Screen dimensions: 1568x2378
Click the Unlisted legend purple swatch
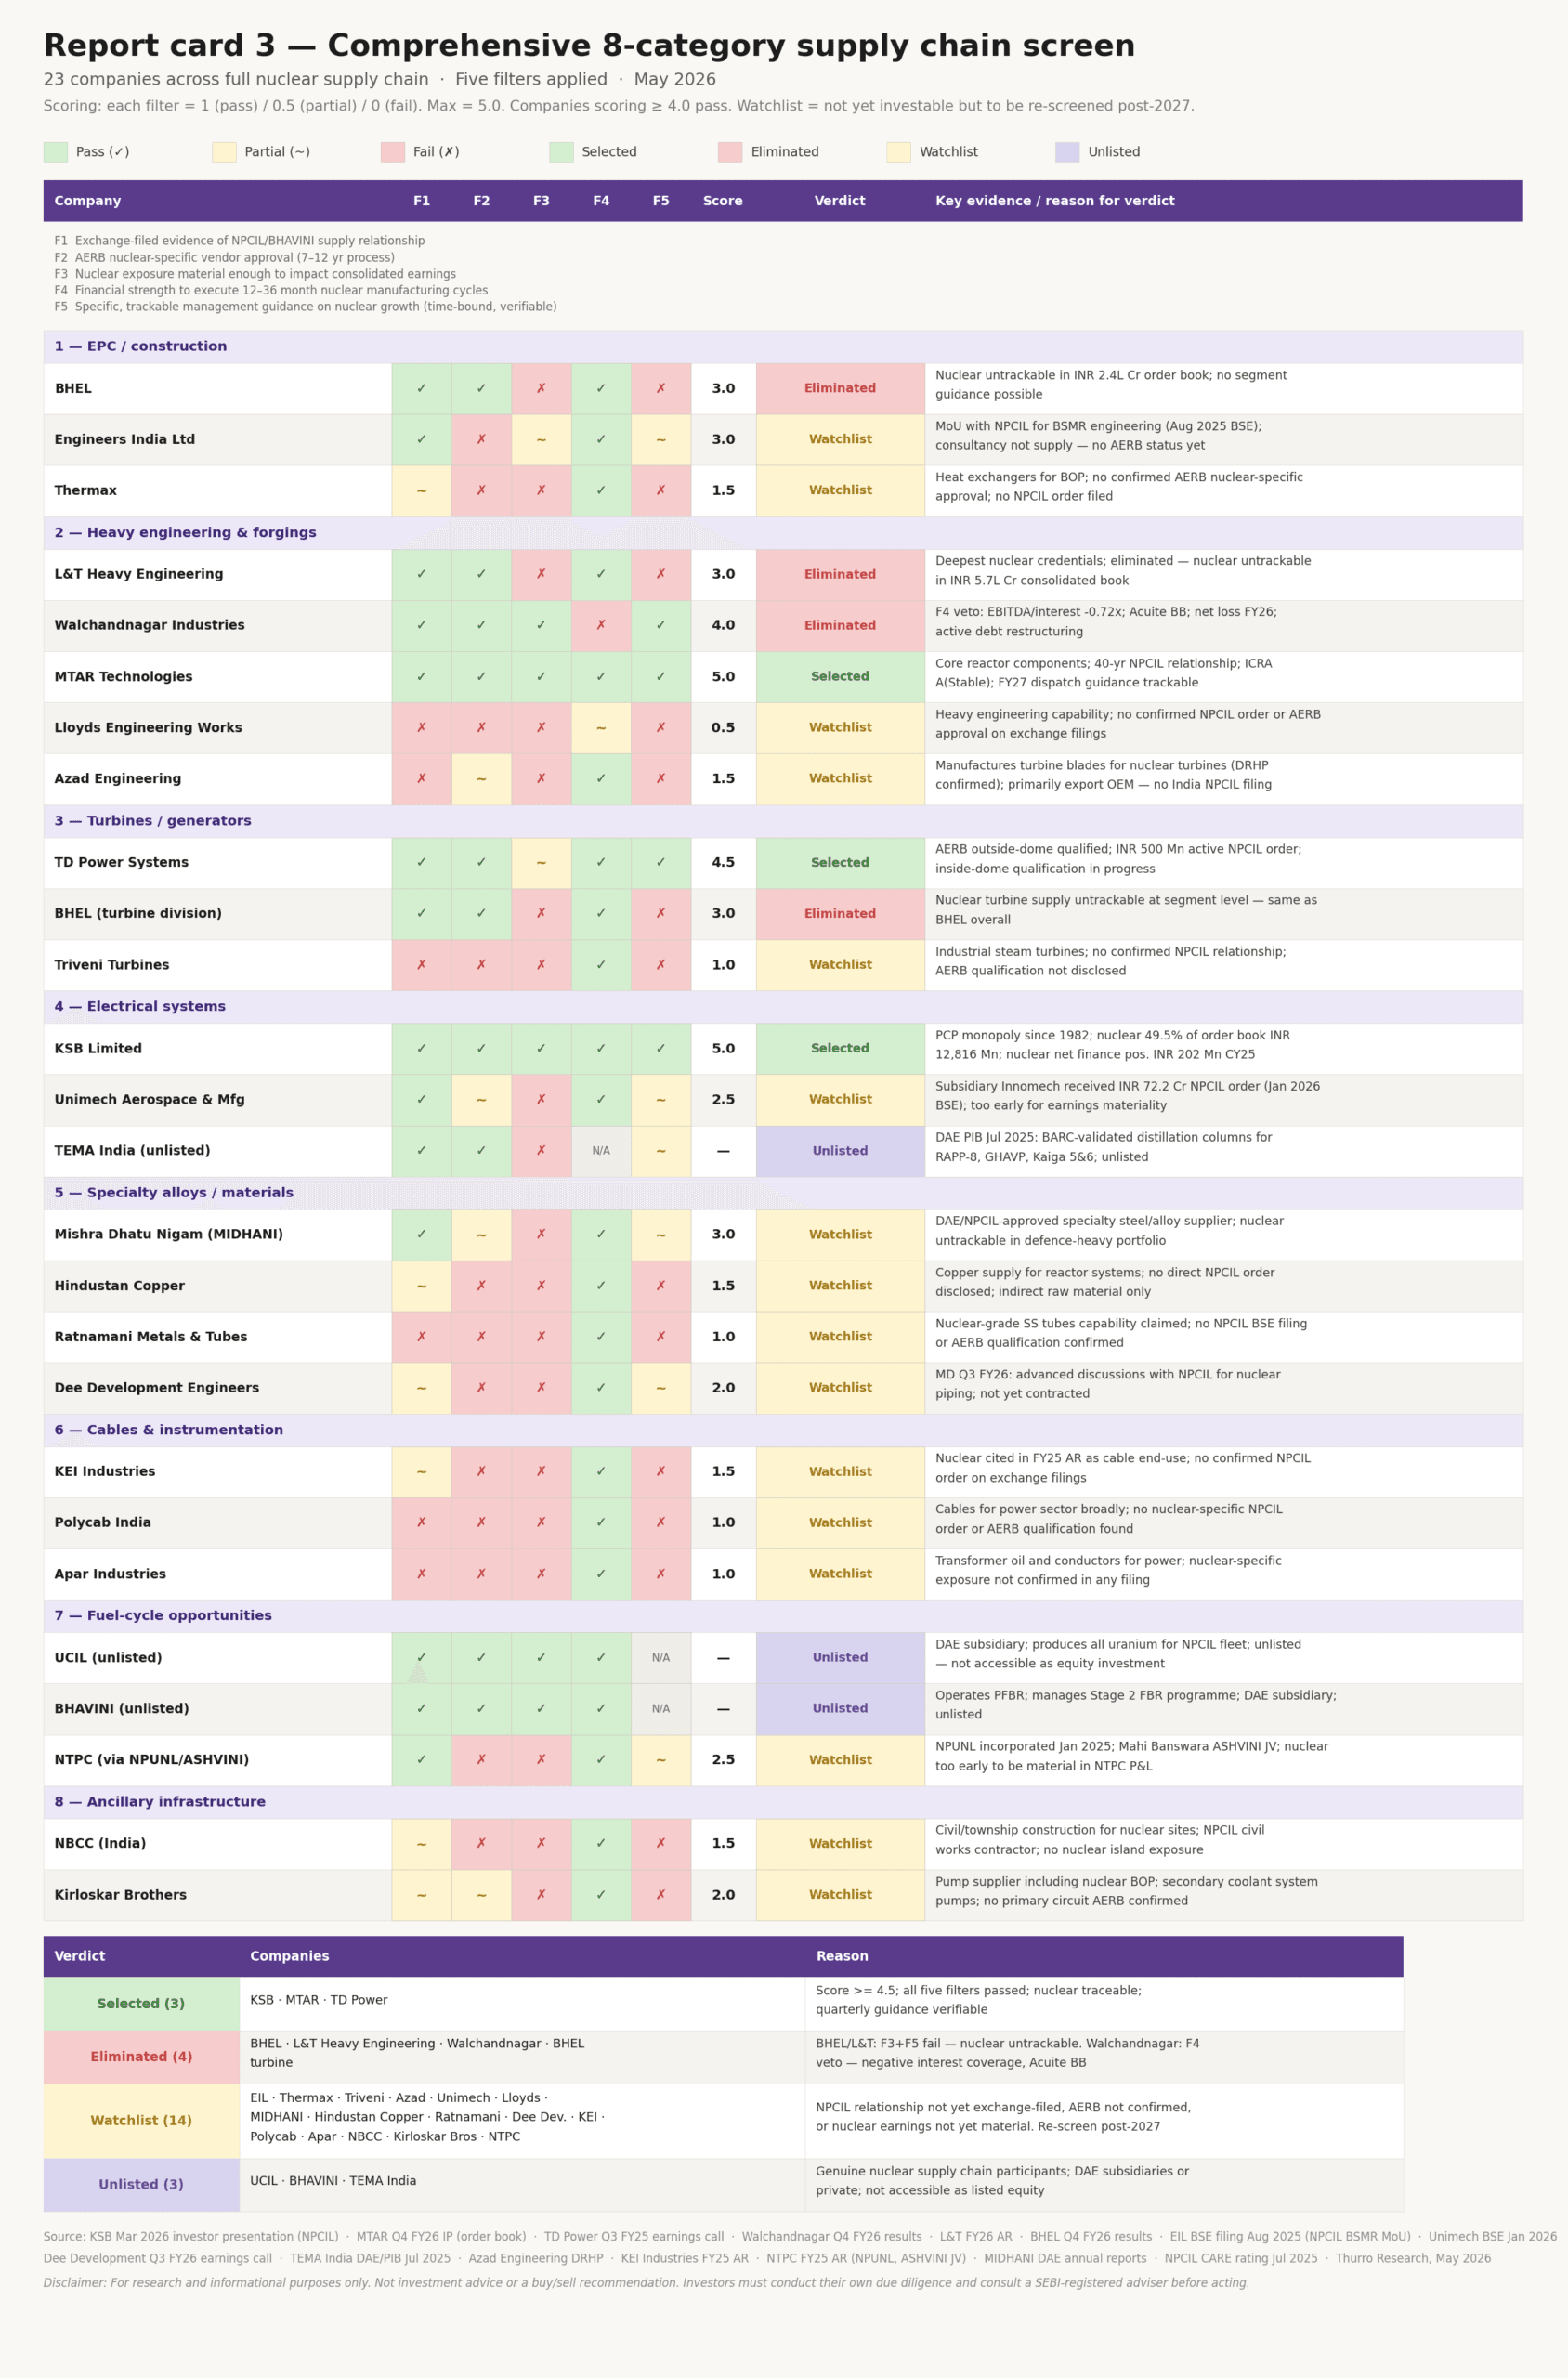tap(1067, 152)
